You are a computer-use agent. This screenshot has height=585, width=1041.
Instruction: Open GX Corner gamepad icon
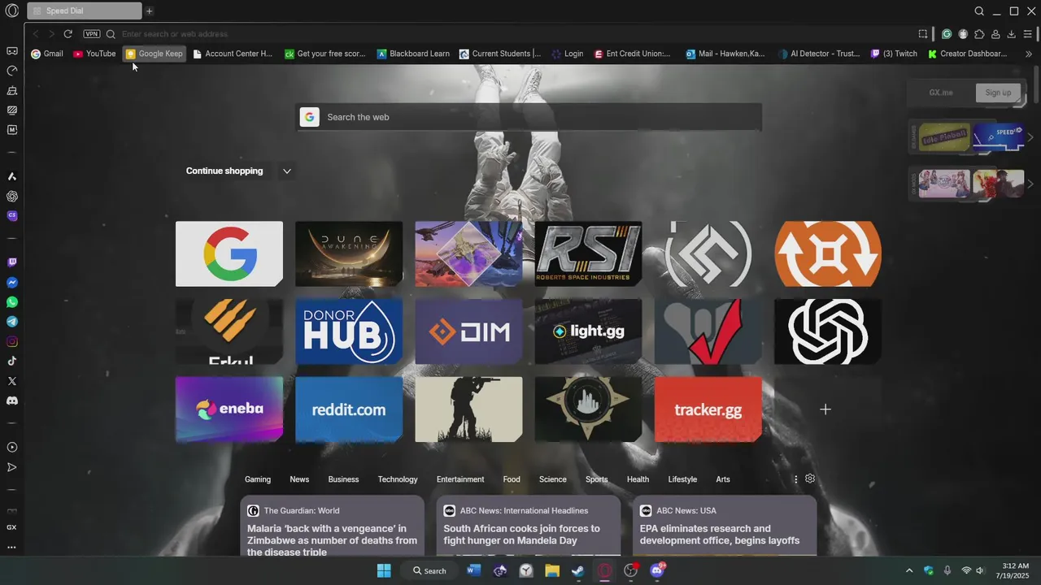pyautogui.click(x=12, y=50)
